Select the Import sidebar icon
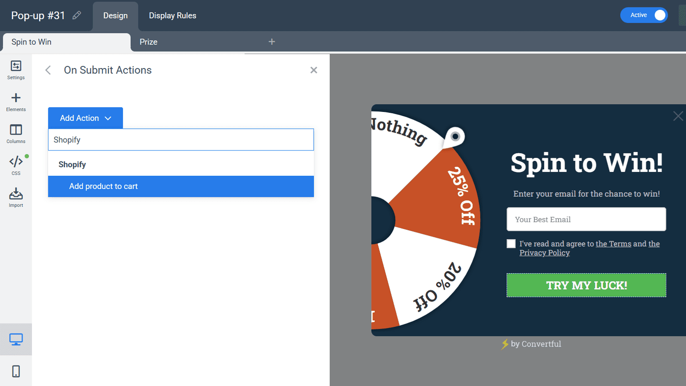This screenshot has width=686, height=386. tap(16, 196)
